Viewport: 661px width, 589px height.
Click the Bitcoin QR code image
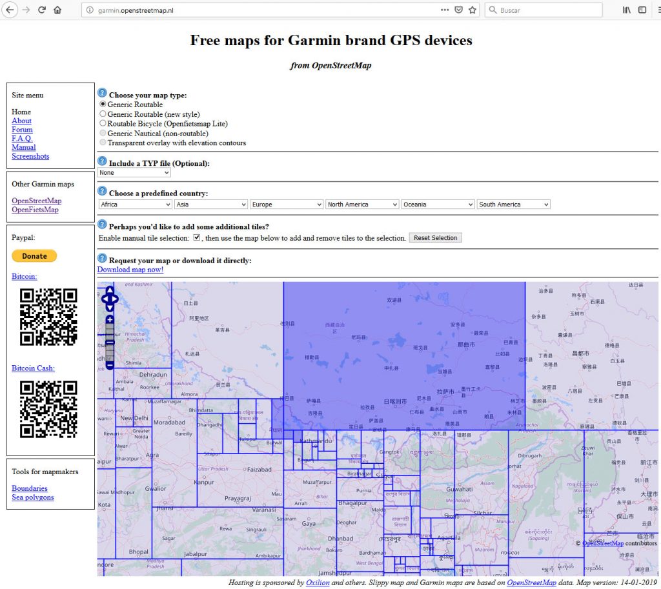(x=48, y=317)
